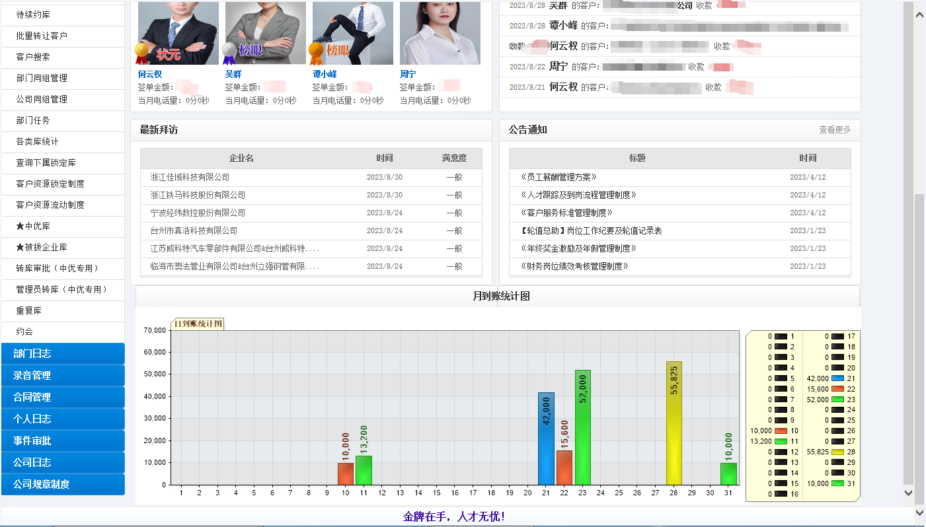Open 周宁's profile photo

coord(440,33)
